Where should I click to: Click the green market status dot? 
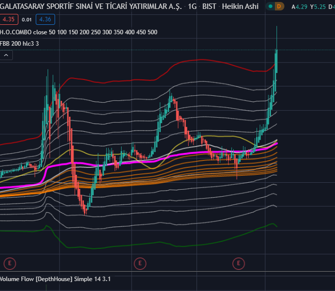[270, 6]
